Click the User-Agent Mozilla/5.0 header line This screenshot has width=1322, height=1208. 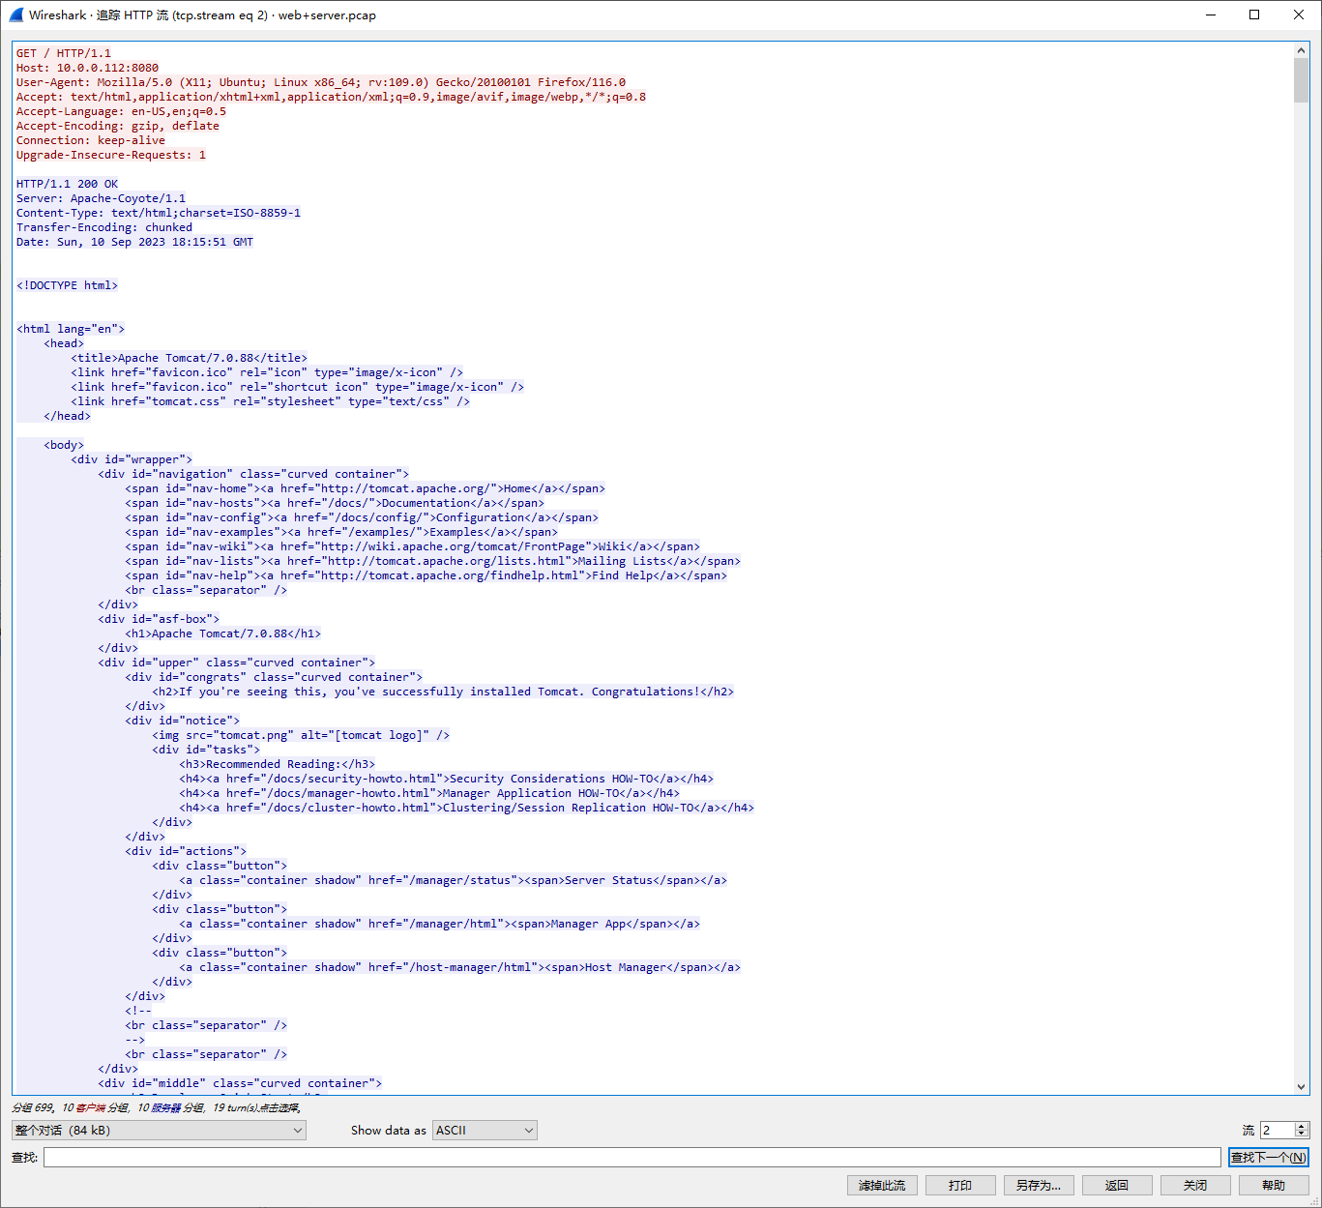click(321, 82)
